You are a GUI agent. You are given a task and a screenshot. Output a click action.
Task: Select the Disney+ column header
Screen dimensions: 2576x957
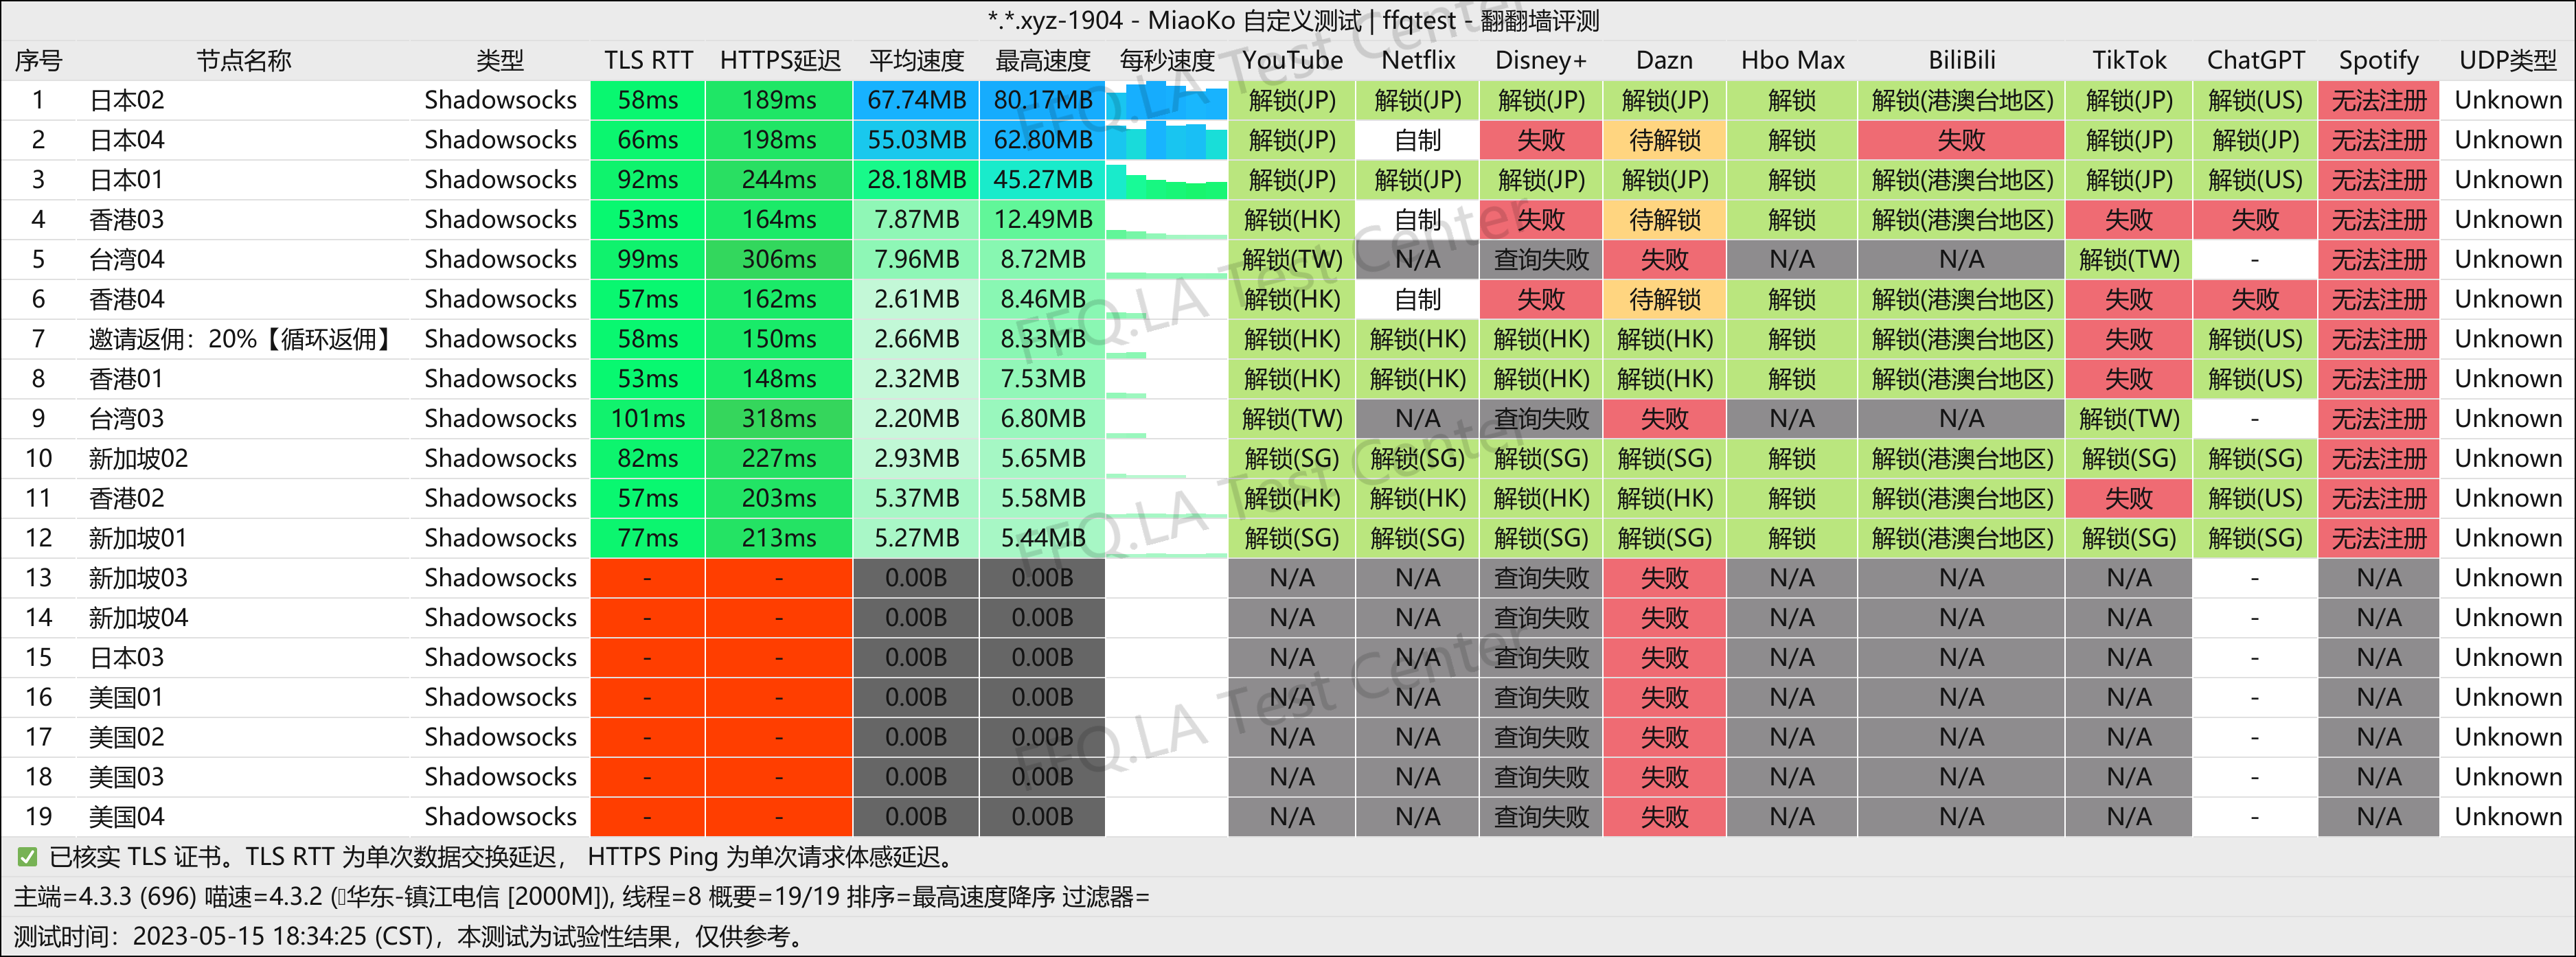coord(1541,60)
